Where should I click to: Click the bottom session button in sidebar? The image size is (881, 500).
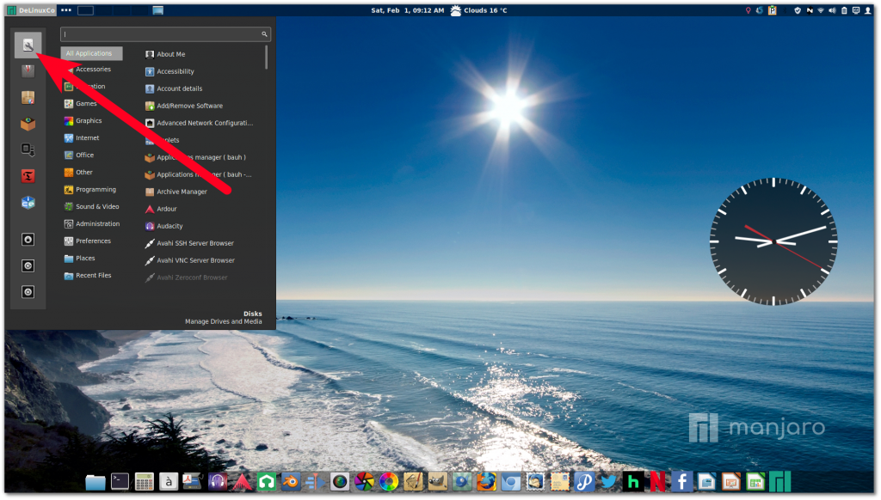28,292
